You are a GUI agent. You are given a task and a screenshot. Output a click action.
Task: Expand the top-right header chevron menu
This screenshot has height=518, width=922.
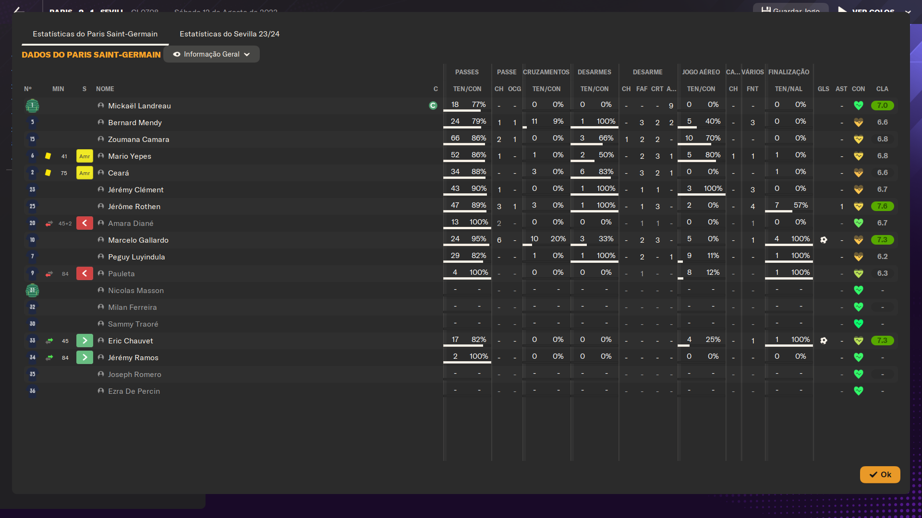[908, 12]
